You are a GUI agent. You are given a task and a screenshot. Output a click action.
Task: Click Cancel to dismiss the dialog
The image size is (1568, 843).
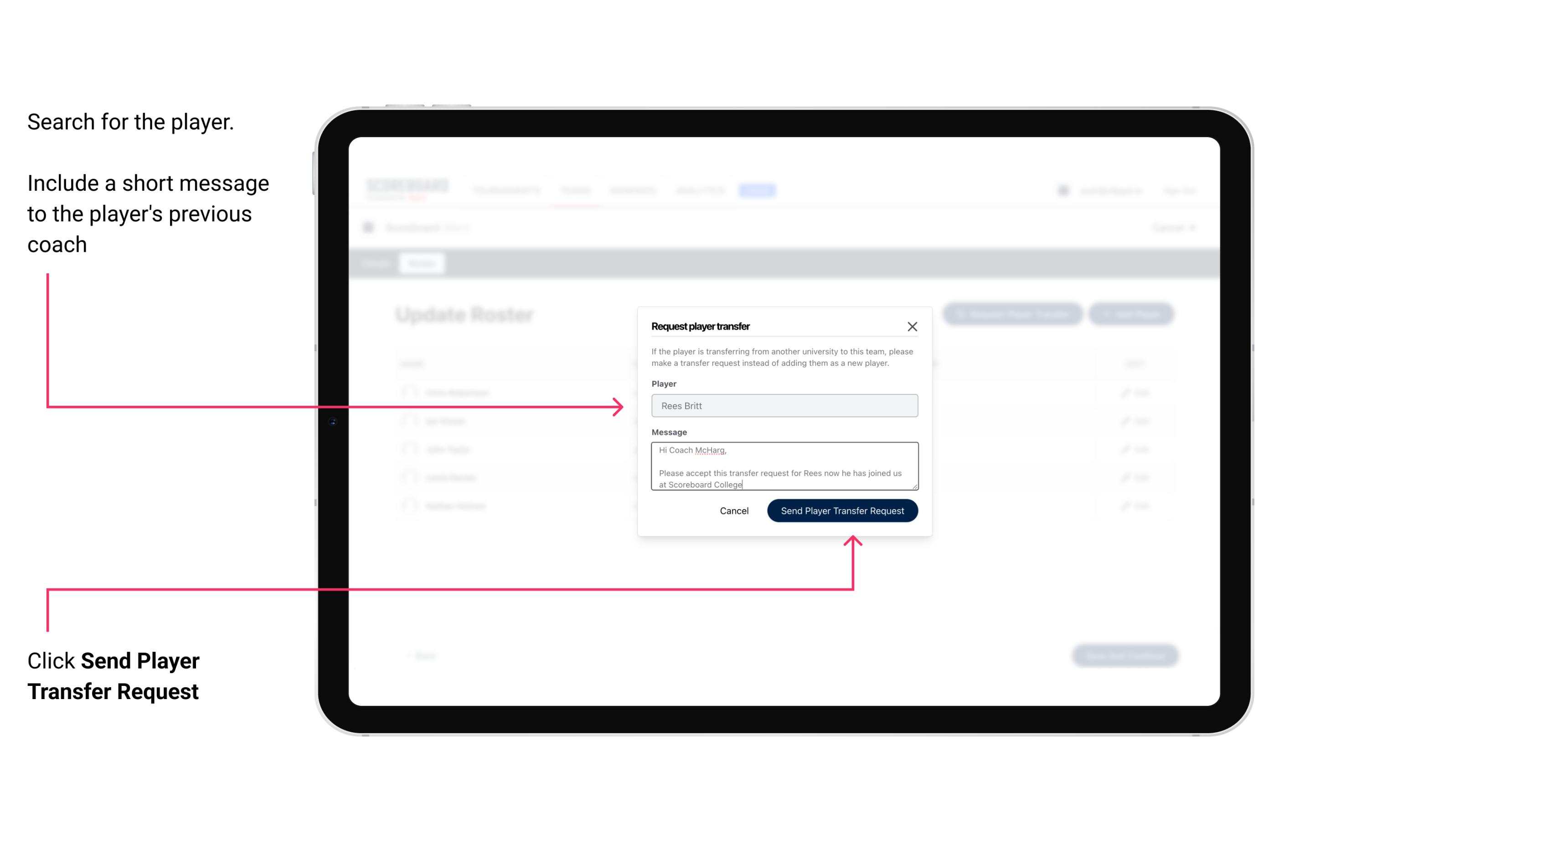point(735,510)
